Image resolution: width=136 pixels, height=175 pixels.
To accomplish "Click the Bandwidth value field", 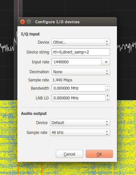I will pyautogui.click(x=79, y=88).
